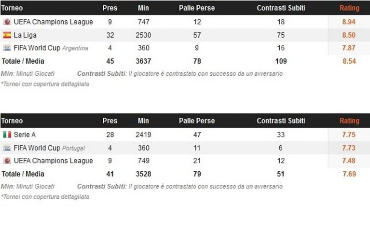370x247 pixels.
Task: Open the La Liga tournament link
Action: 25,35
